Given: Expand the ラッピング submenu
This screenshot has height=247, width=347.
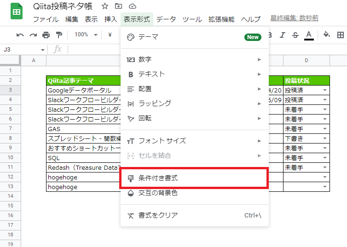Looking at the screenshot, I should pyautogui.click(x=195, y=103).
